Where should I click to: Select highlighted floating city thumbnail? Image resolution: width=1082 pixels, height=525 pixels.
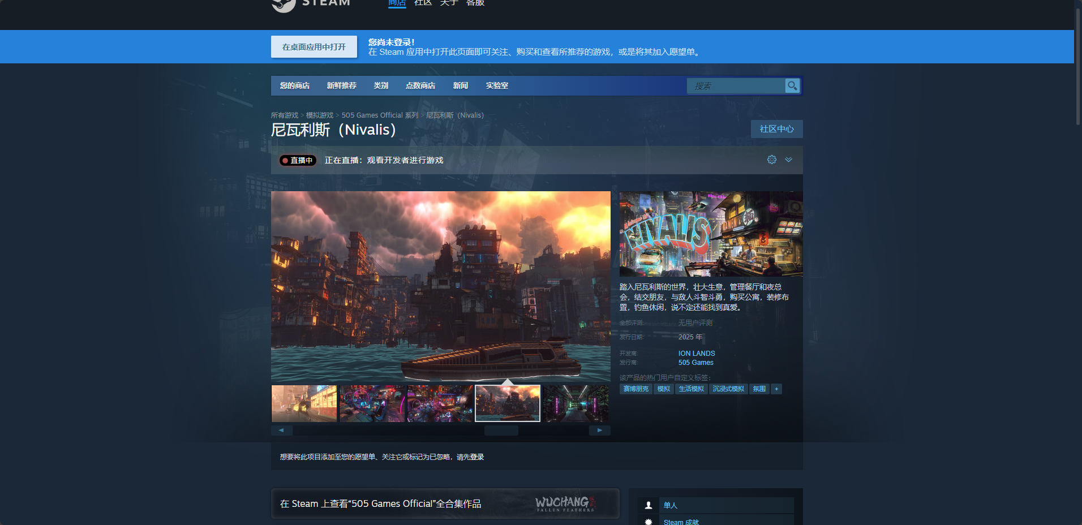508,403
